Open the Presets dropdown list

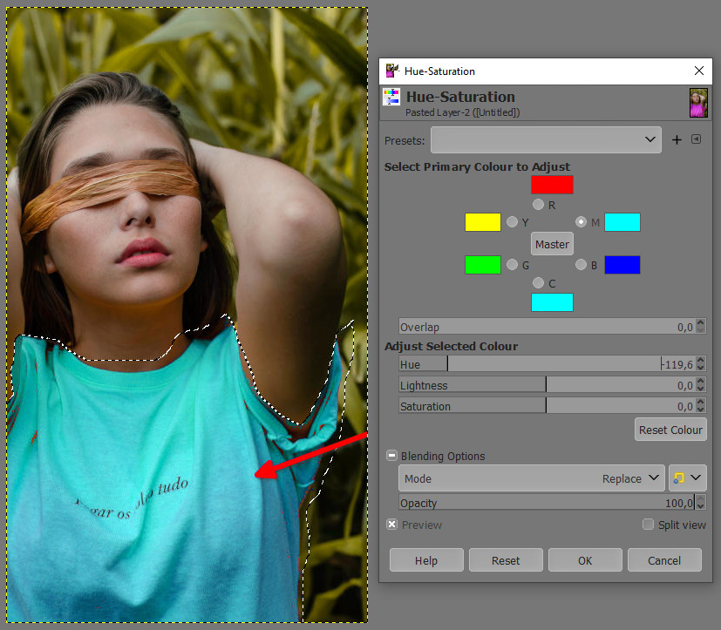(546, 139)
